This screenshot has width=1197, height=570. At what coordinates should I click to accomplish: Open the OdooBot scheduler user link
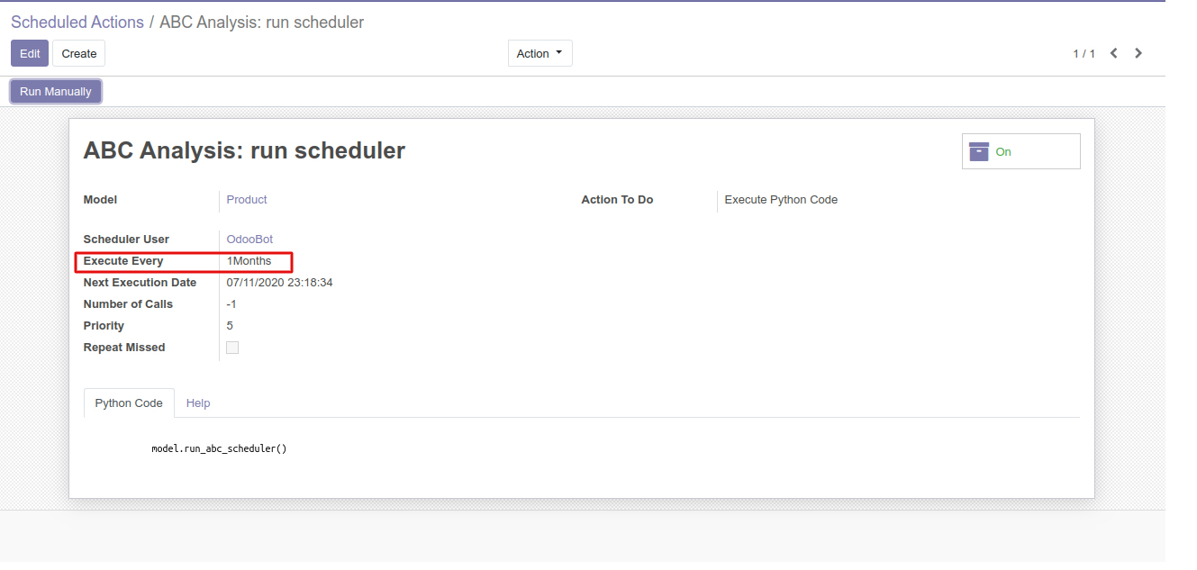click(x=249, y=240)
